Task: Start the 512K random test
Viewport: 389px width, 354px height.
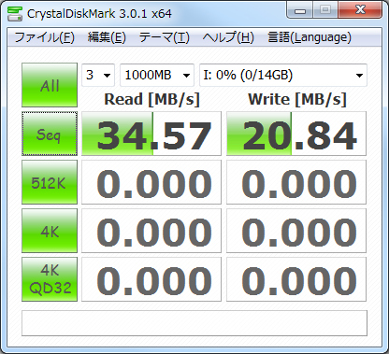Action: pos(50,182)
